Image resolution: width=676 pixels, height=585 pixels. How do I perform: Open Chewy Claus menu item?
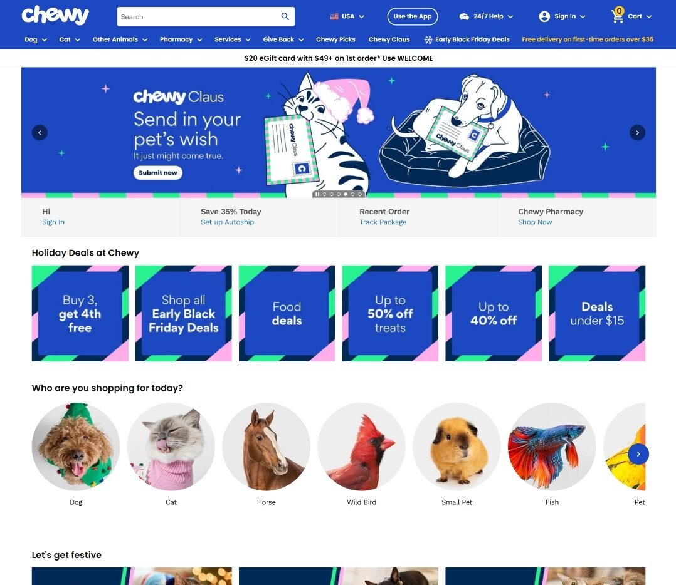click(389, 39)
